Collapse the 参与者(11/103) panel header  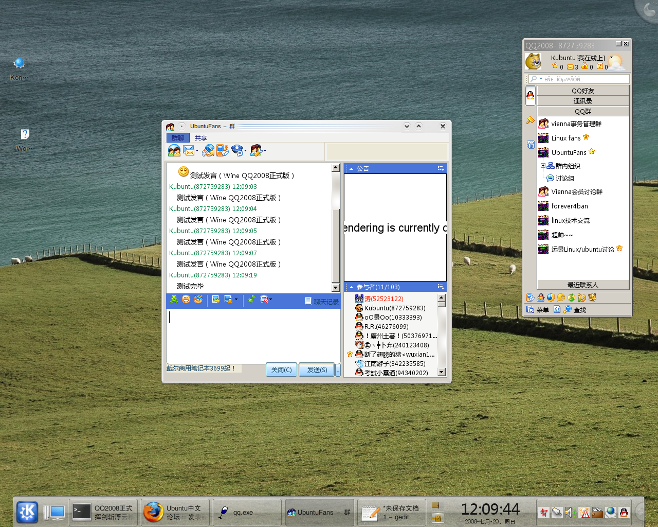pos(395,287)
